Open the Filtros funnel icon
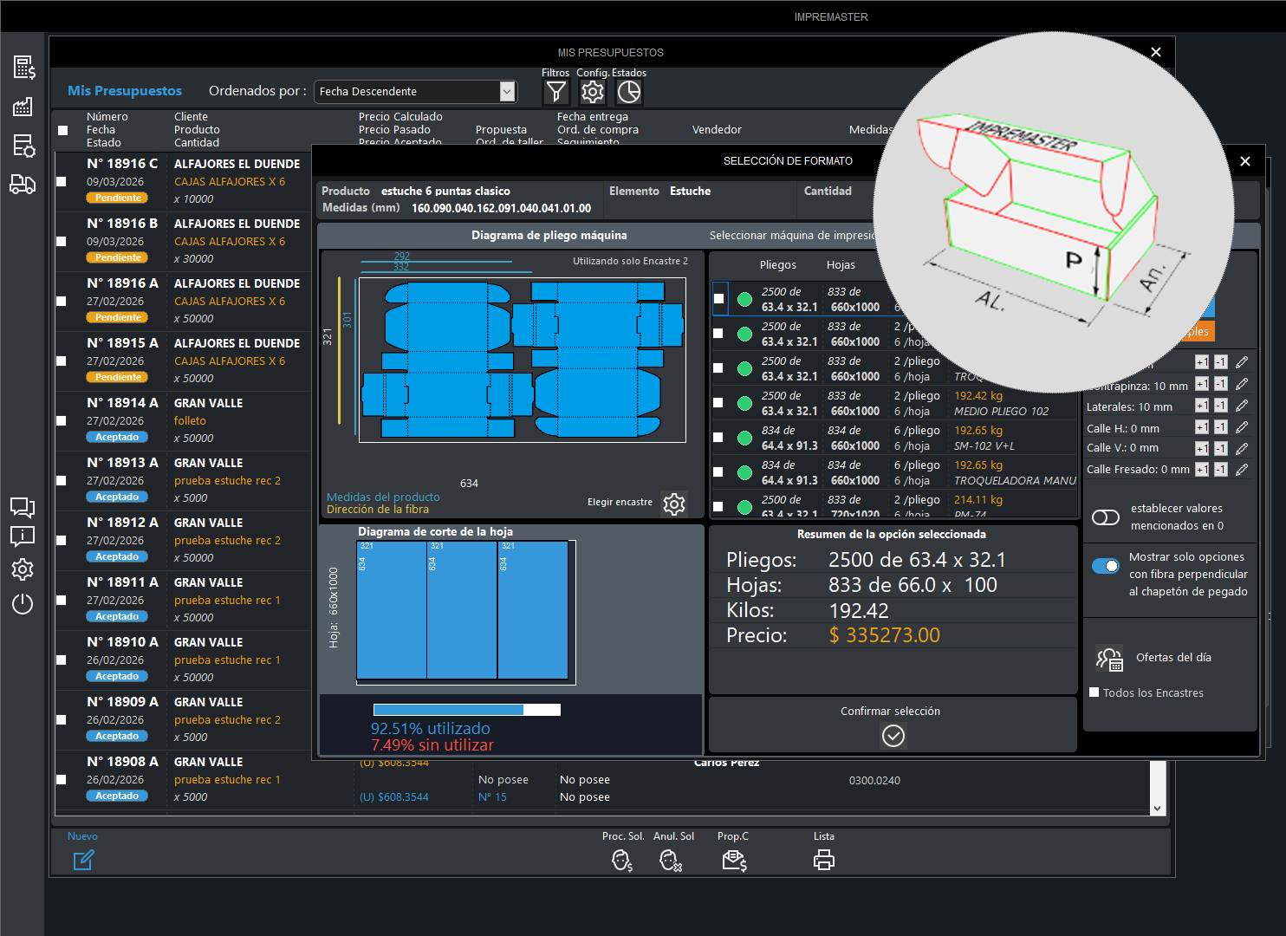Screen dimensions: 1286x936 [555, 92]
